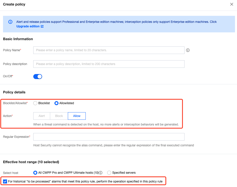Choose the Block action tab
Image resolution: width=237 pixels, height=187 pixels.
[59, 116]
